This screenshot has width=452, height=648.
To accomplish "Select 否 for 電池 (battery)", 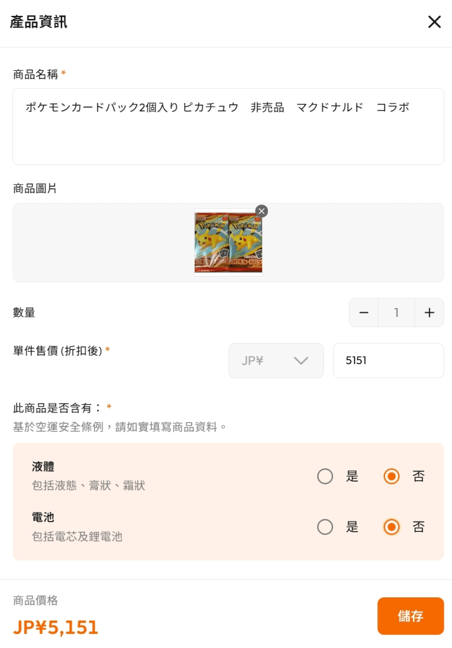I will (392, 526).
